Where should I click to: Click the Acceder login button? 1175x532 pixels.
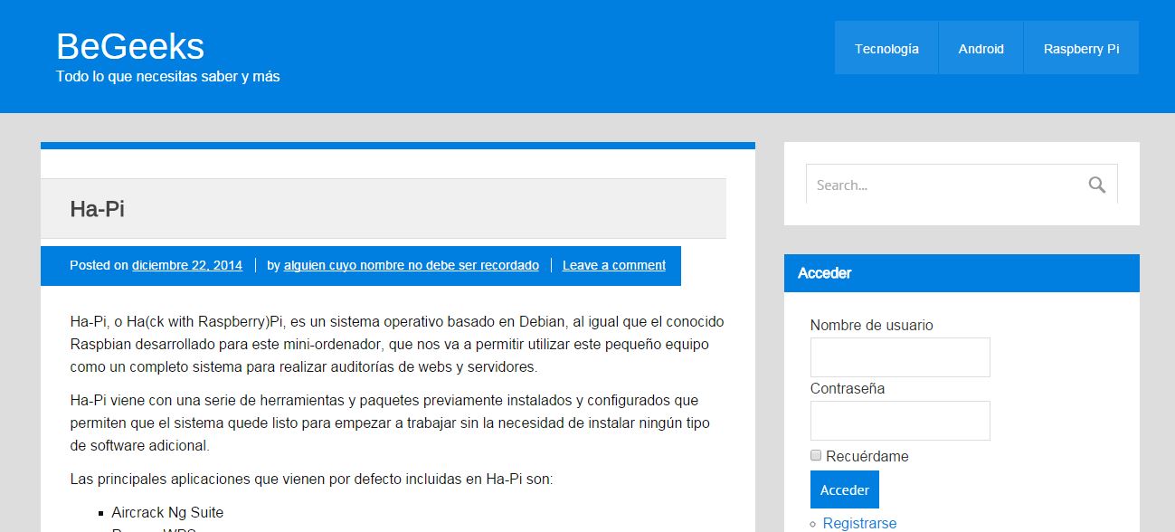click(844, 489)
